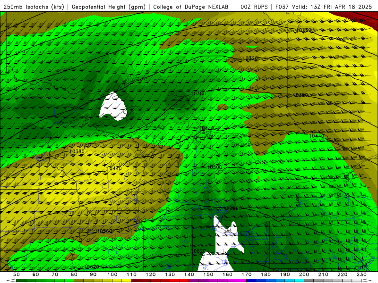Click the 60 value on the legend
378x283 pixels.
36,275
